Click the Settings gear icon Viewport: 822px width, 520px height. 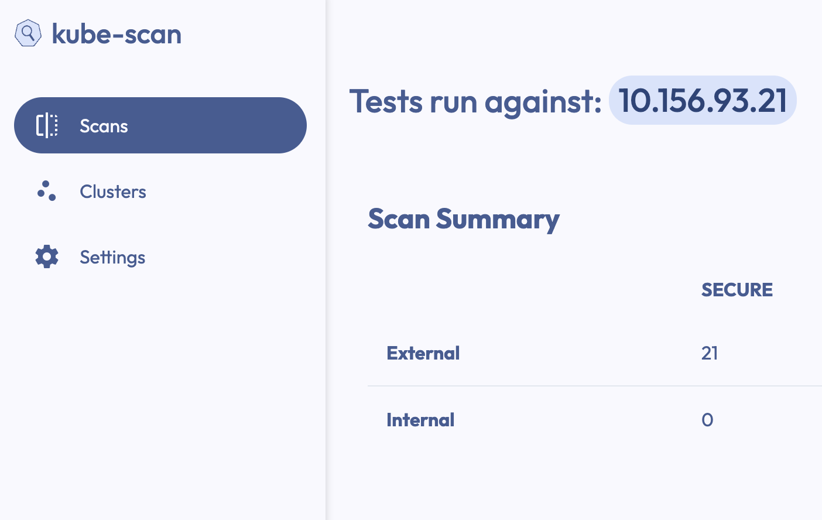tap(47, 256)
